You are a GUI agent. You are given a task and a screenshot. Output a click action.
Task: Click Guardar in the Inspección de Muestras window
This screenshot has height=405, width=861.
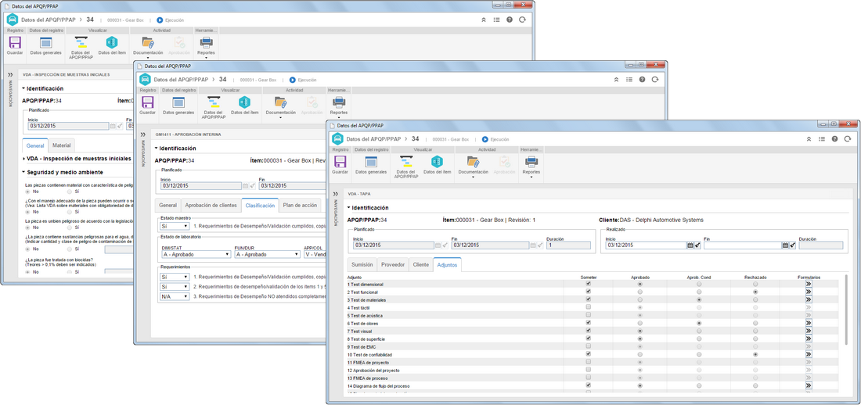(x=15, y=46)
